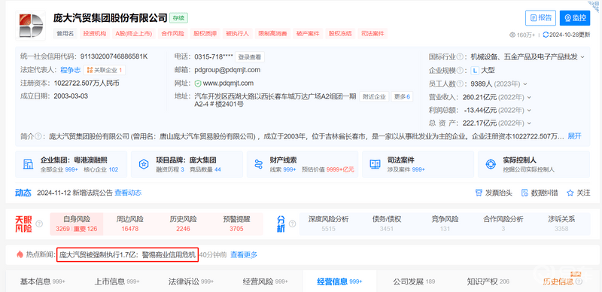Switch to the 基本信息 tab
Viewport: 602px width, 292px height.
tap(43, 281)
